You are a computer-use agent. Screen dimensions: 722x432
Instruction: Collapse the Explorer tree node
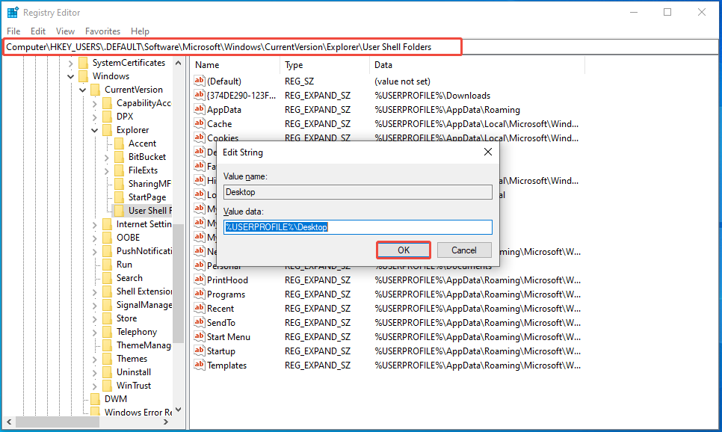(94, 130)
